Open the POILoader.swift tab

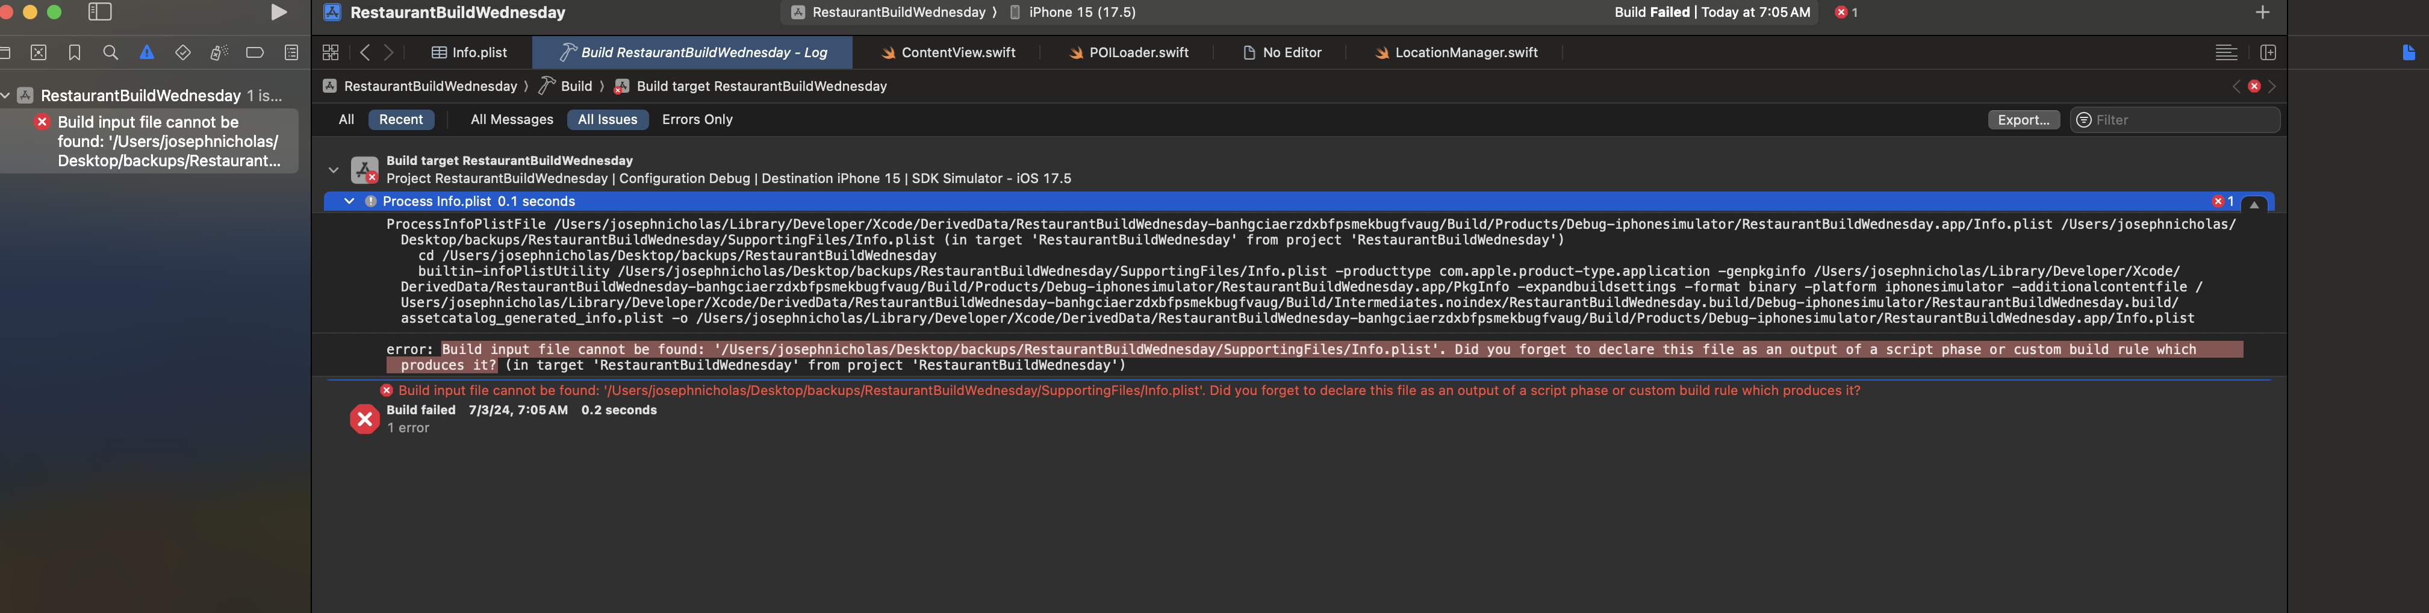coord(1128,53)
